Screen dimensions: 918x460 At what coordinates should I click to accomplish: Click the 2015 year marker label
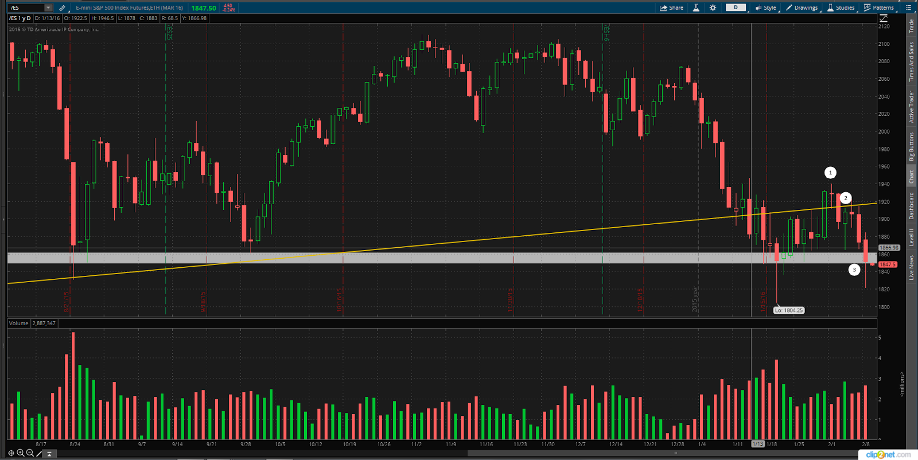click(694, 299)
